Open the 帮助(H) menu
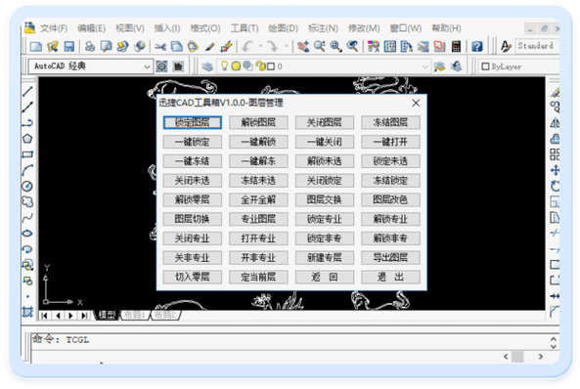The width and height of the screenshot is (580, 389). 446,28
